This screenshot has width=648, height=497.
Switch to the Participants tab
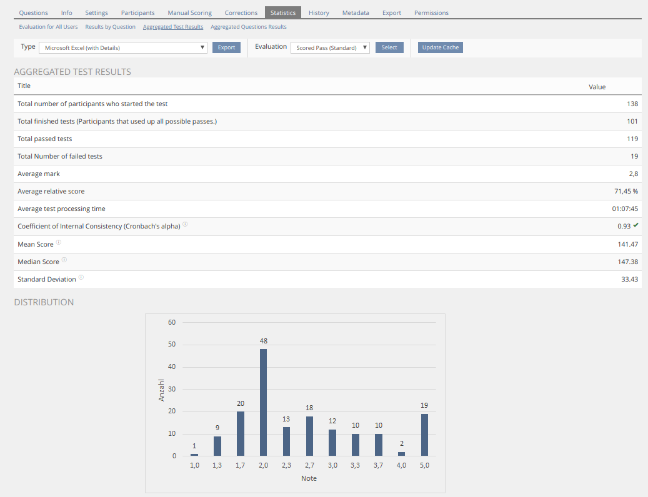point(137,12)
